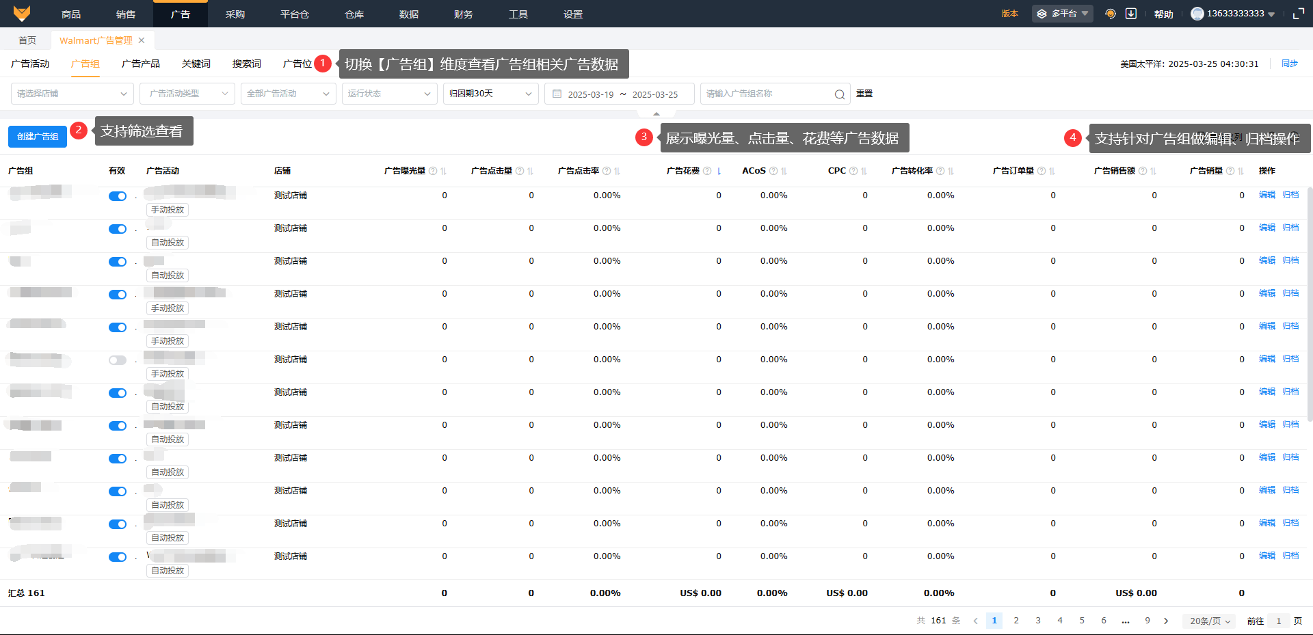This screenshot has width=1313, height=635.
Task: Open the 财务 menu in top navigation
Action: (463, 14)
